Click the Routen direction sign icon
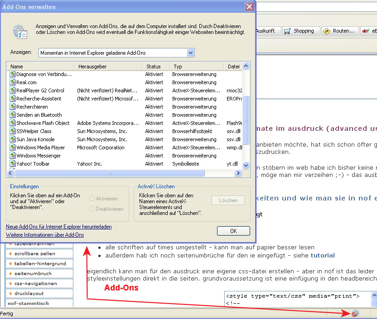This screenshot has width=377, height=319. click(326, 31)
